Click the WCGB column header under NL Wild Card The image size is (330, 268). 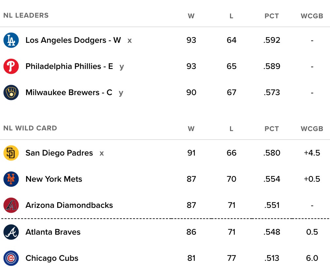[312, 129]
